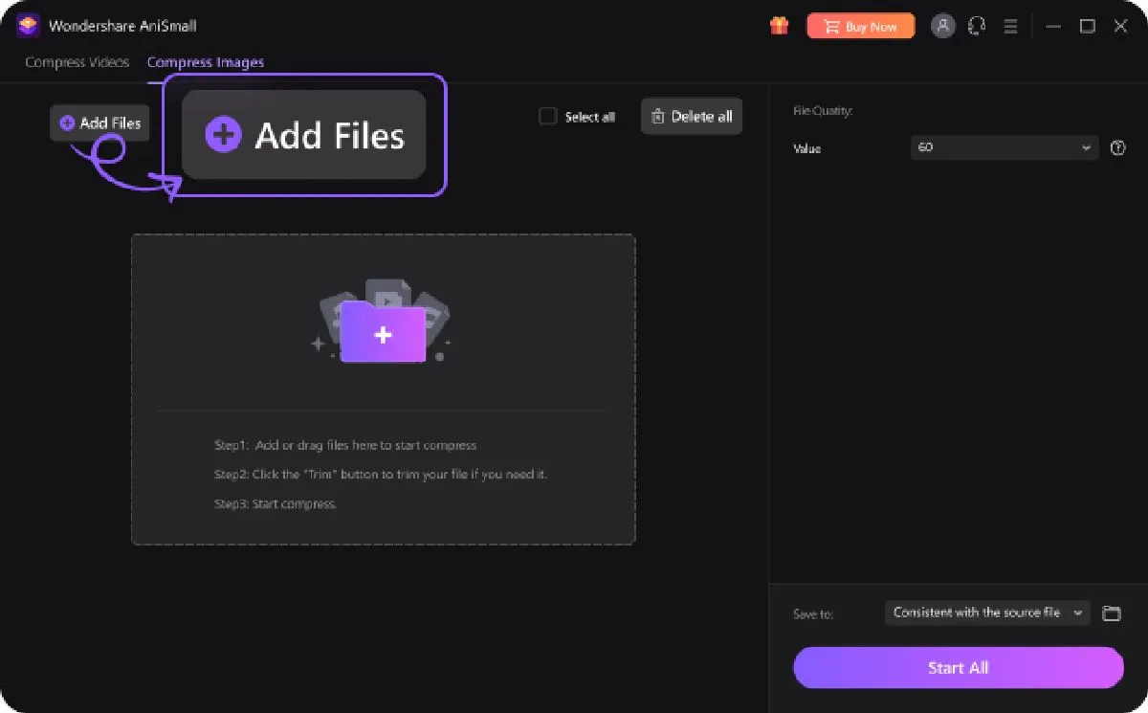Click the File Quality label
This screenshot has width=1148, height=713.
[x=823, y=111]
